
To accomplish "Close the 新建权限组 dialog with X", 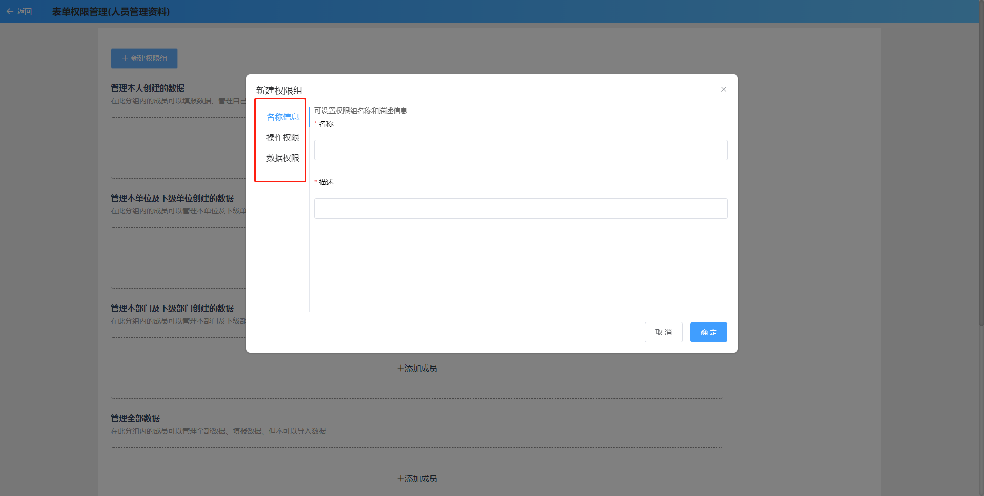I will click(x=723, y=89).
